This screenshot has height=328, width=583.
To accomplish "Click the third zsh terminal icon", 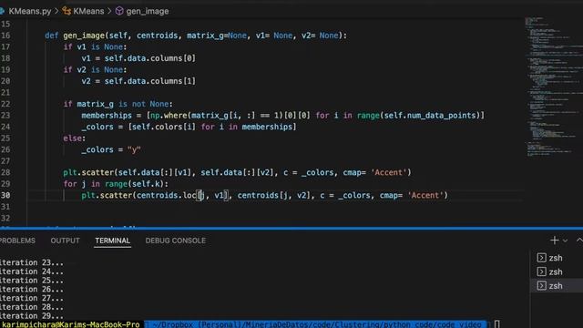I will [541, 285].
